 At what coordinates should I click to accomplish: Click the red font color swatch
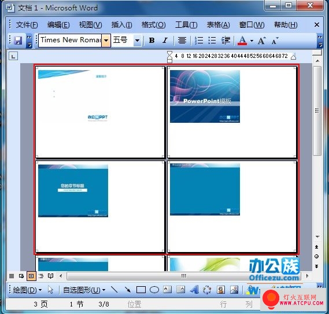click(x=242, y=41)
